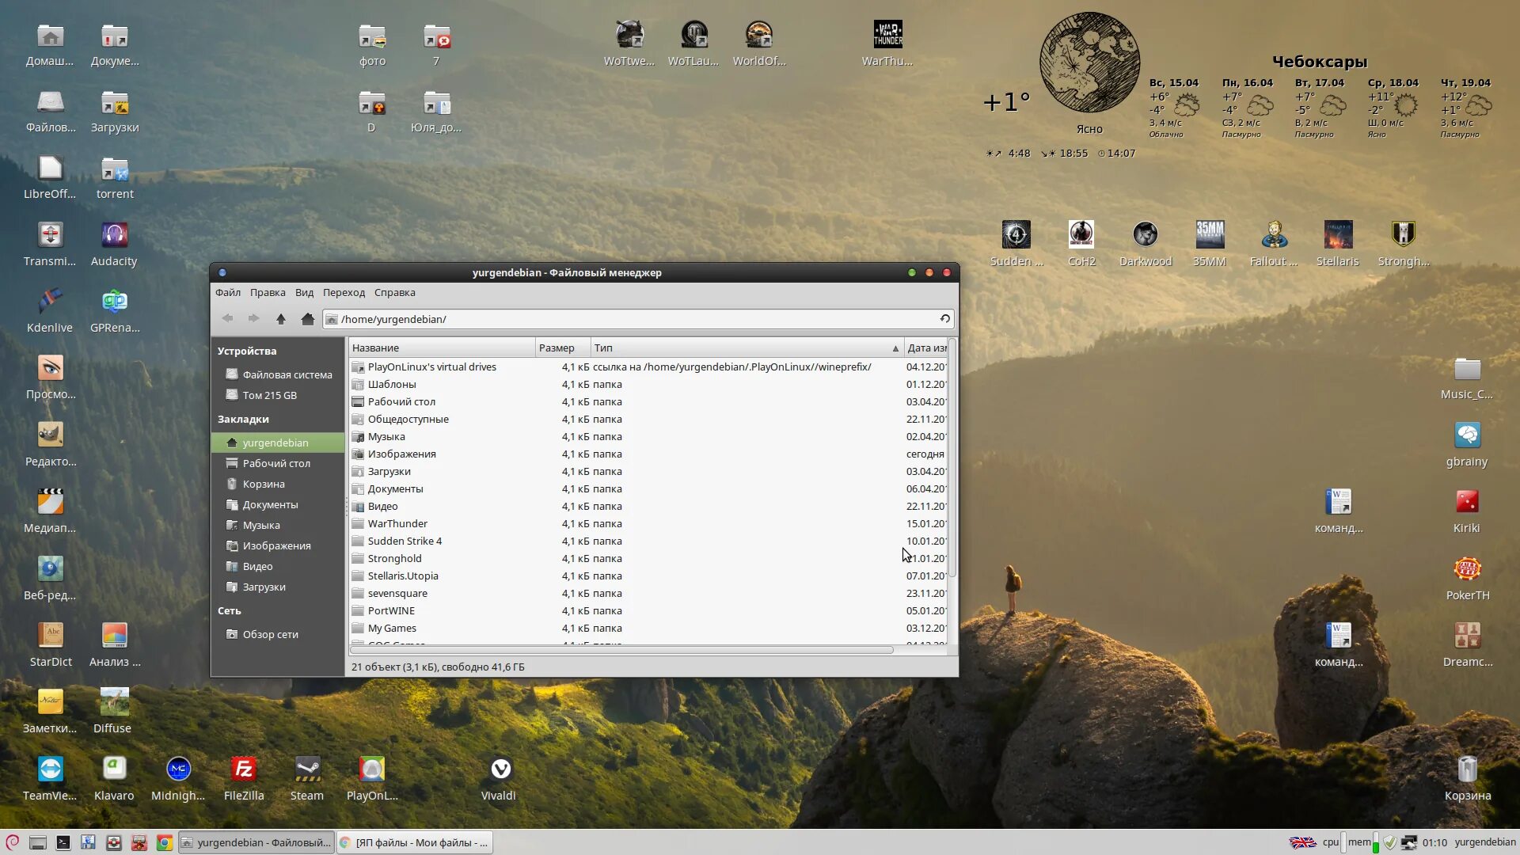Click the parent folder up arrow
This screenshot has height=855, width=1520.
pos(280,319)
